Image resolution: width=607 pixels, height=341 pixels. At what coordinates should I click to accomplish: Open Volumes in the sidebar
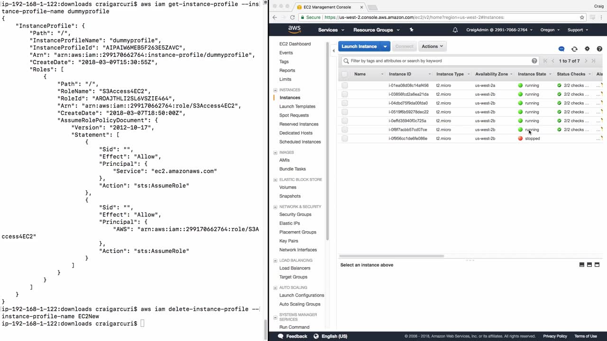tap(288, 188)
